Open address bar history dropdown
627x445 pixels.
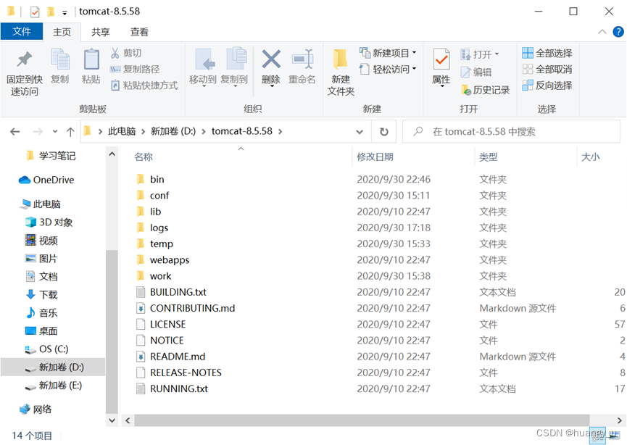pos(360,131)
